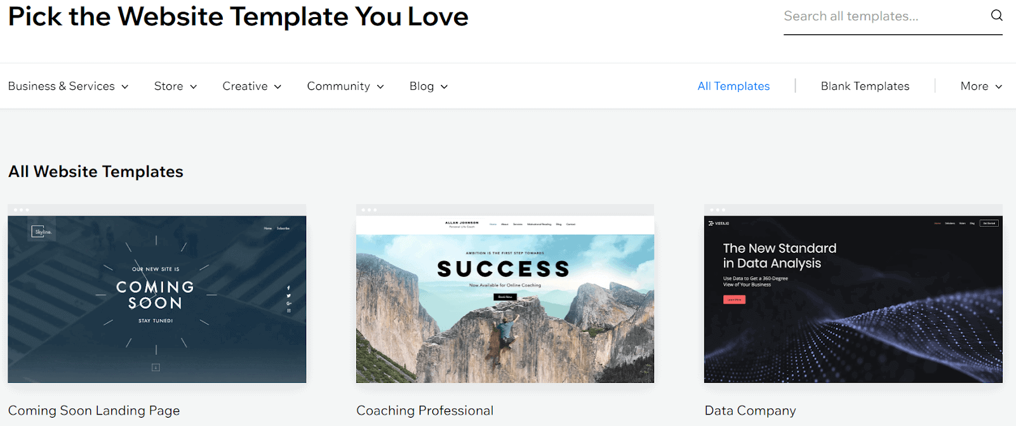1016x426 pixels.
Task: Expand the Creative category menu
Action: coord(251,86)
